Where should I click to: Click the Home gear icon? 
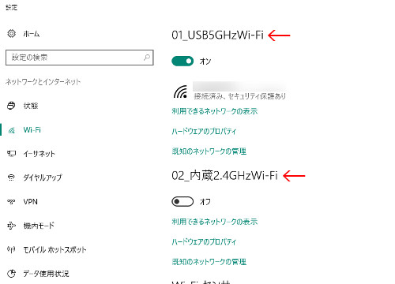click(11, 34)
